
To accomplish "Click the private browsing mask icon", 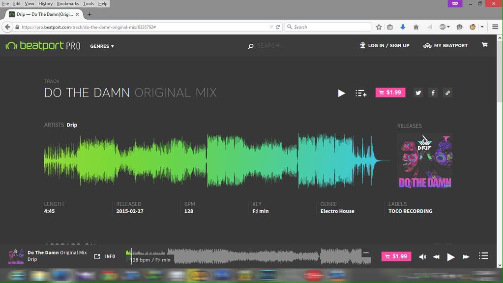I will click(455, 3).
